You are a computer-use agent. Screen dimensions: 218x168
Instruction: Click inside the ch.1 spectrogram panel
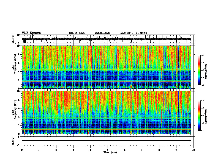pyautogui.click(x=106, y=67)
